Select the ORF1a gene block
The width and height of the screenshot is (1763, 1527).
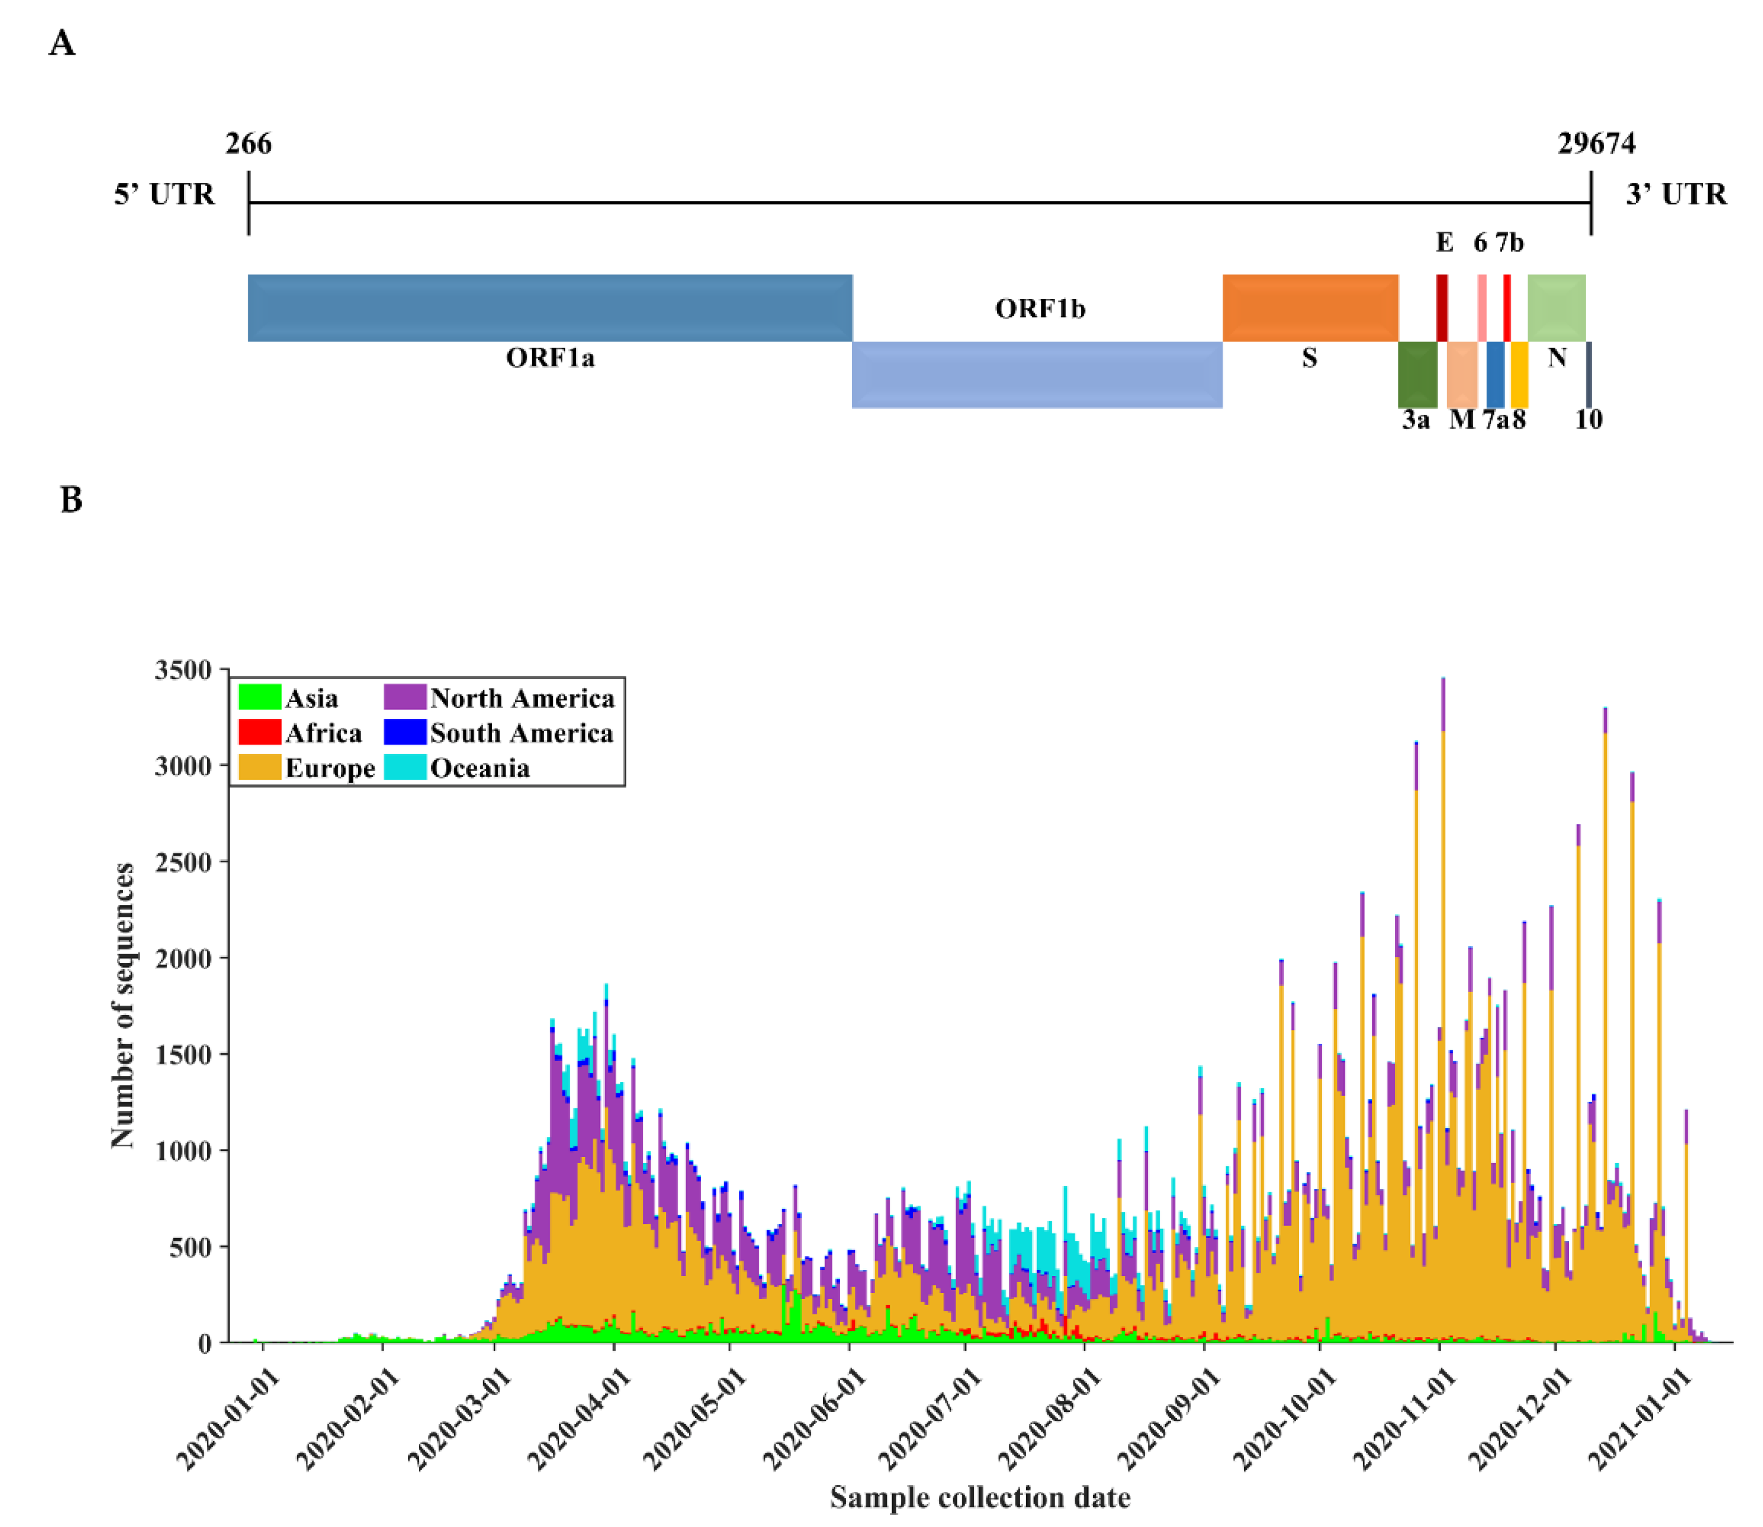[x=550, y=307]
